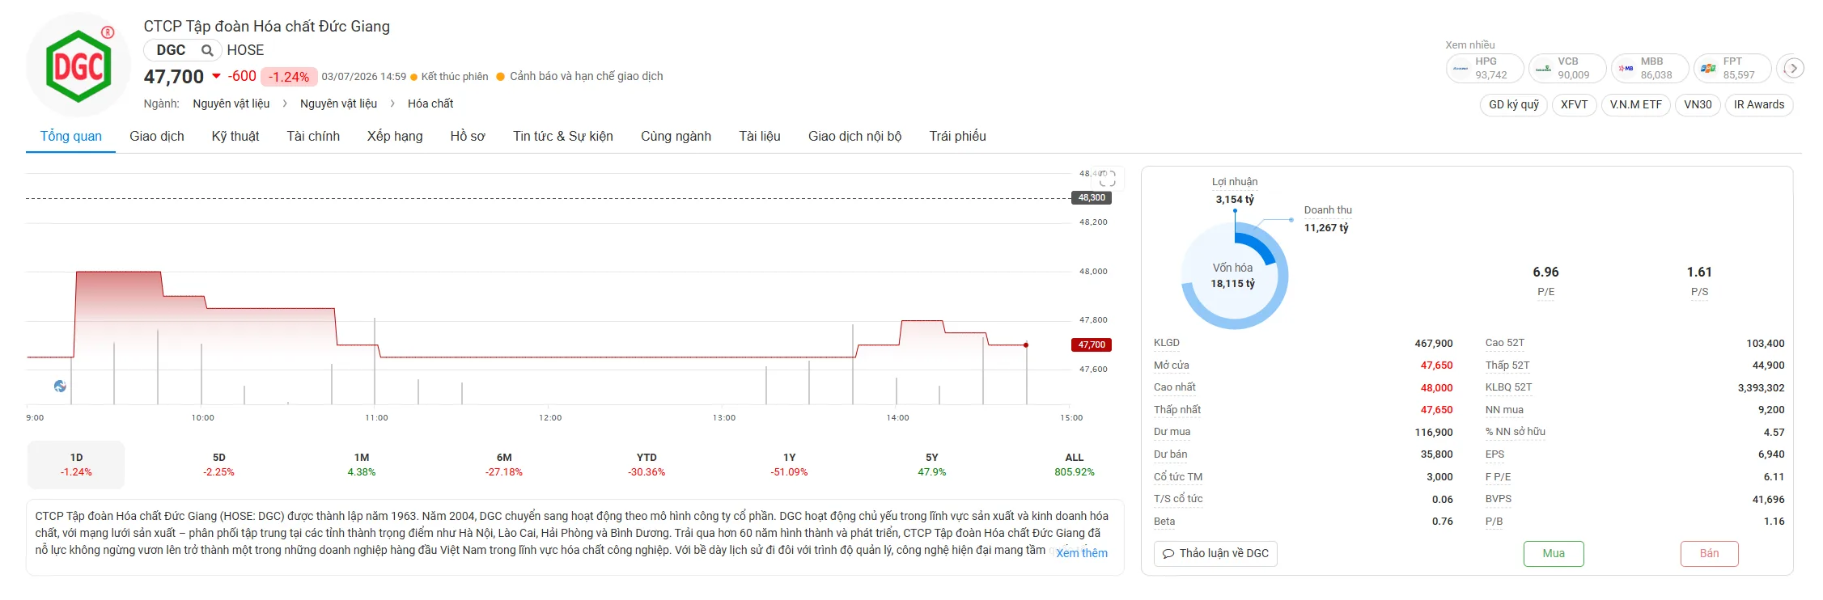
Task: Open the Hồ sơ tab
Action: [x=468, y=136]
